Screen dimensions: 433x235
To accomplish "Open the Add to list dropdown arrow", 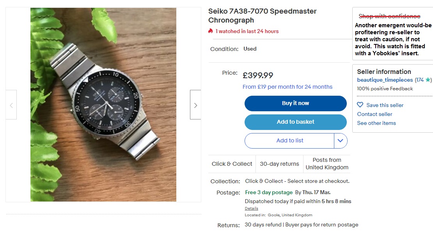I will [340, 140].
